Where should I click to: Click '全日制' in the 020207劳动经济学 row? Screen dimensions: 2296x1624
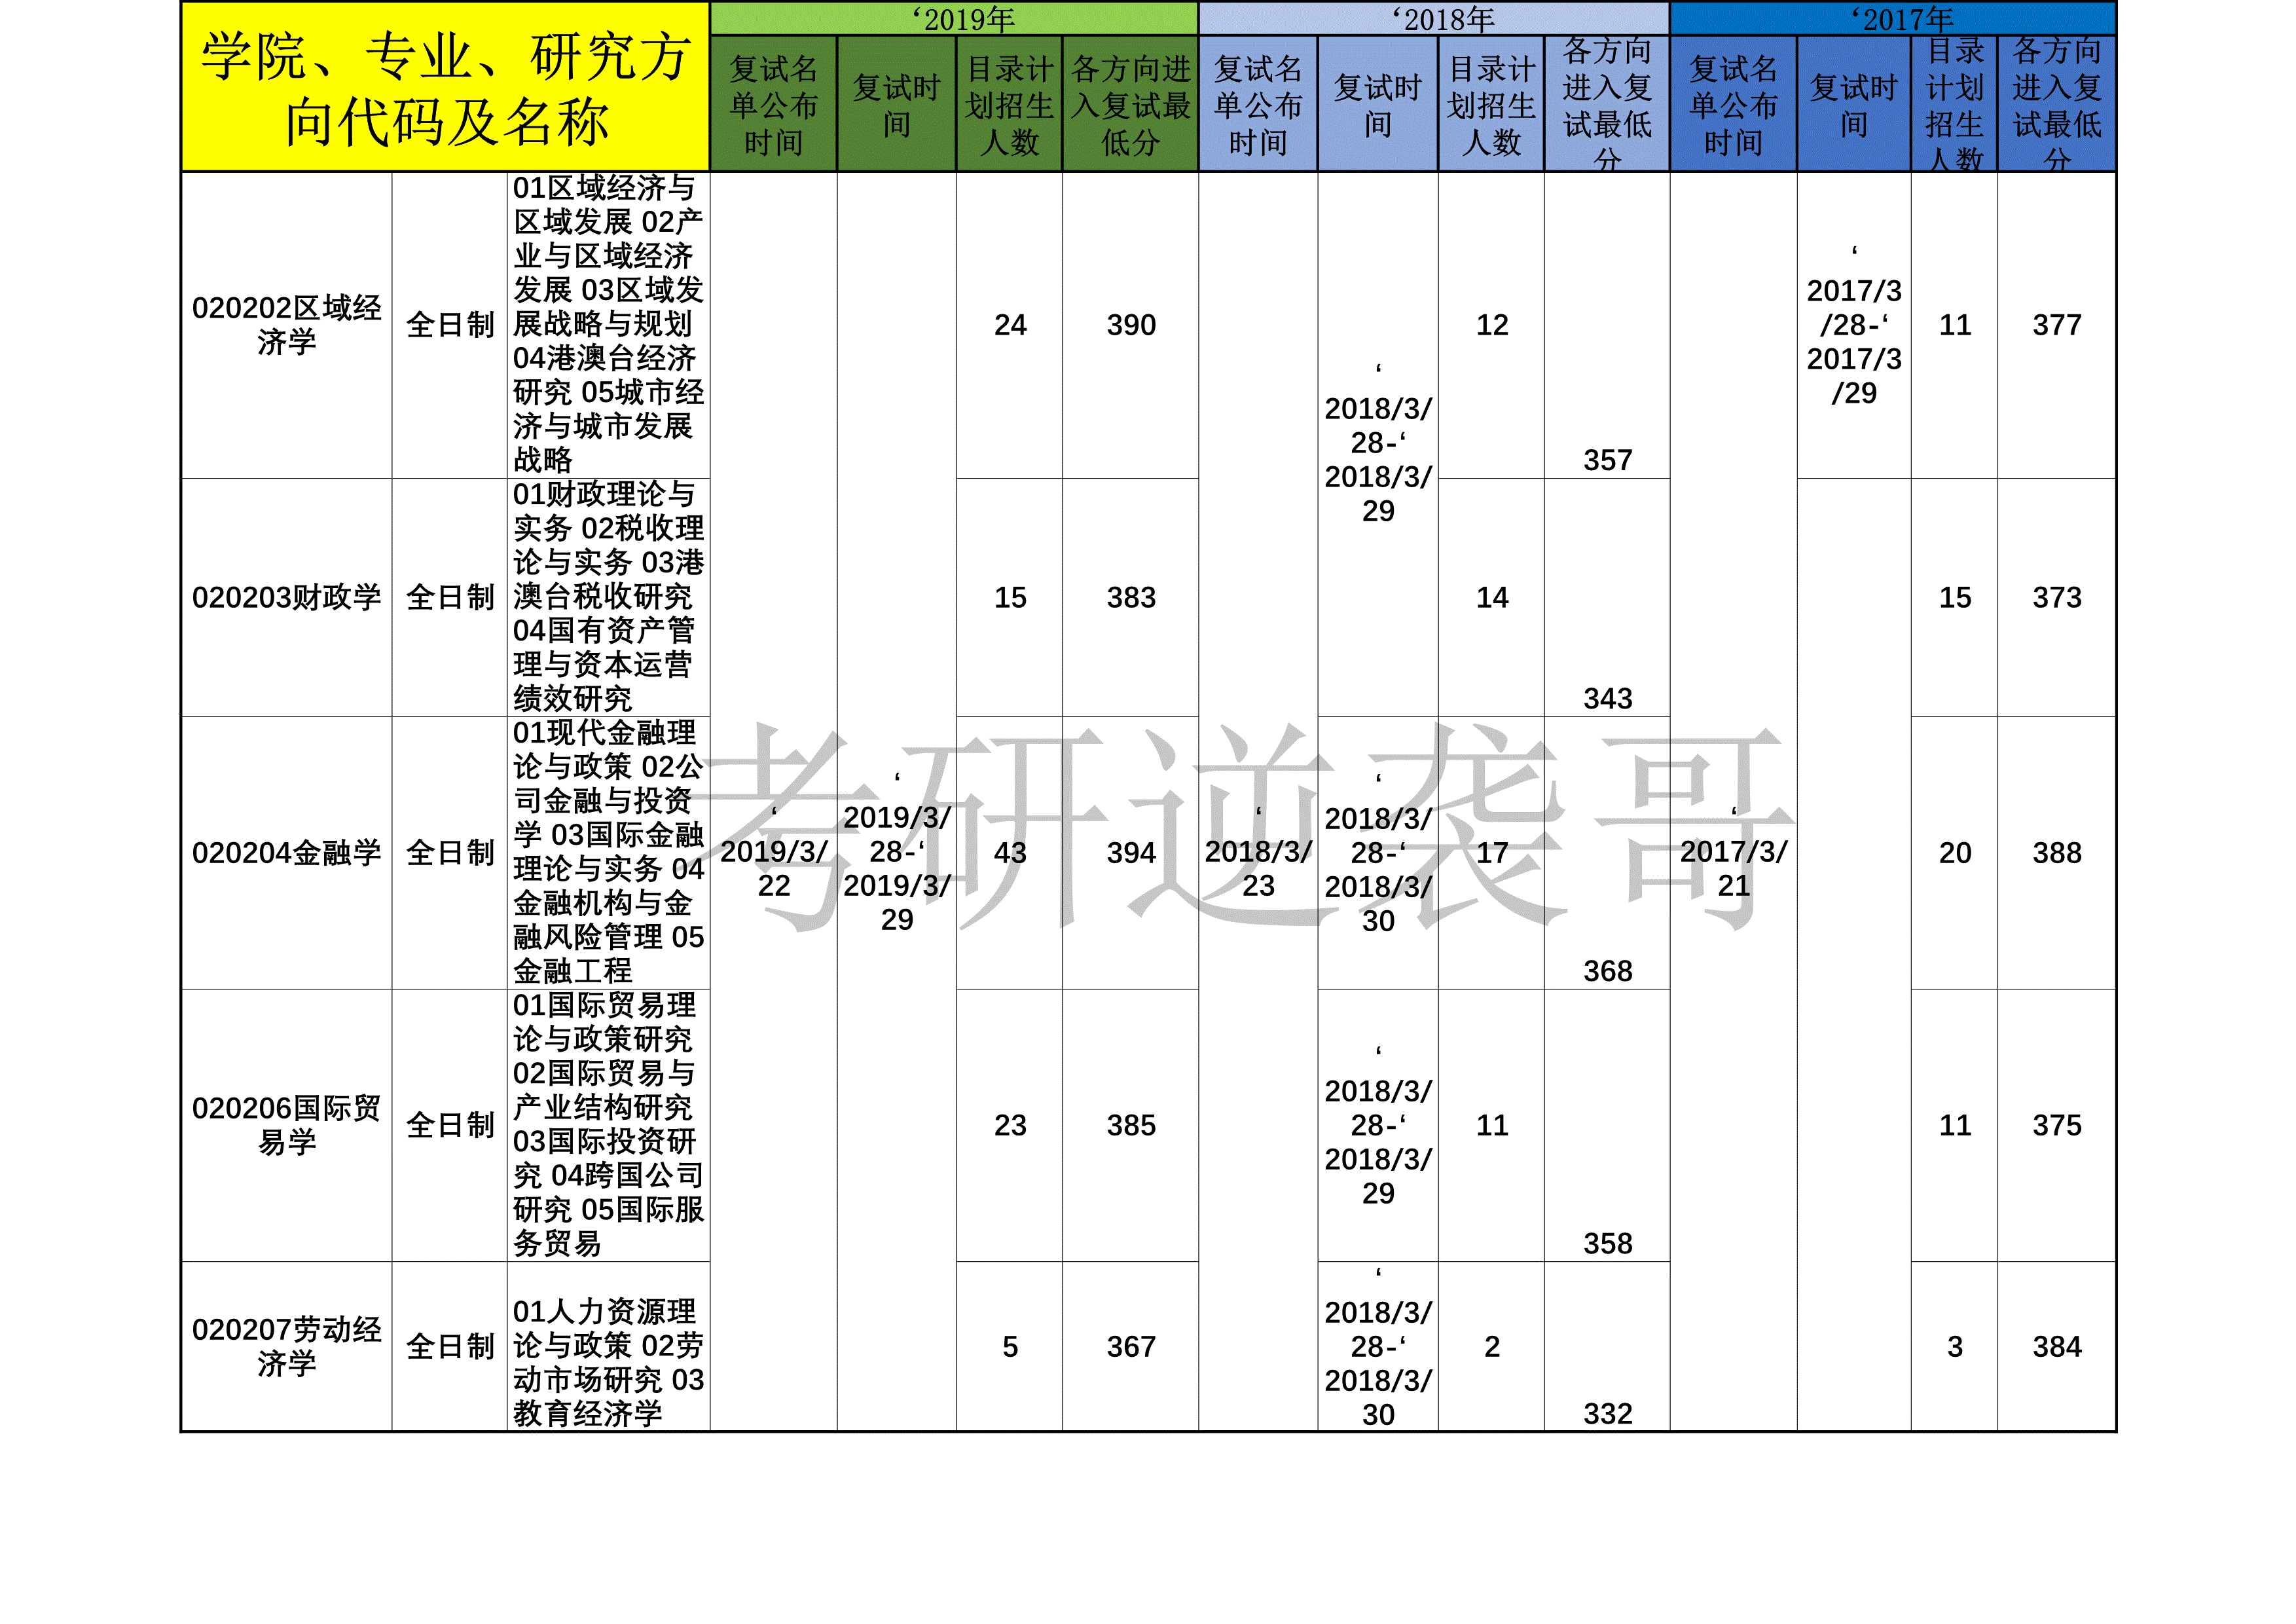[x=450, y=1346]
